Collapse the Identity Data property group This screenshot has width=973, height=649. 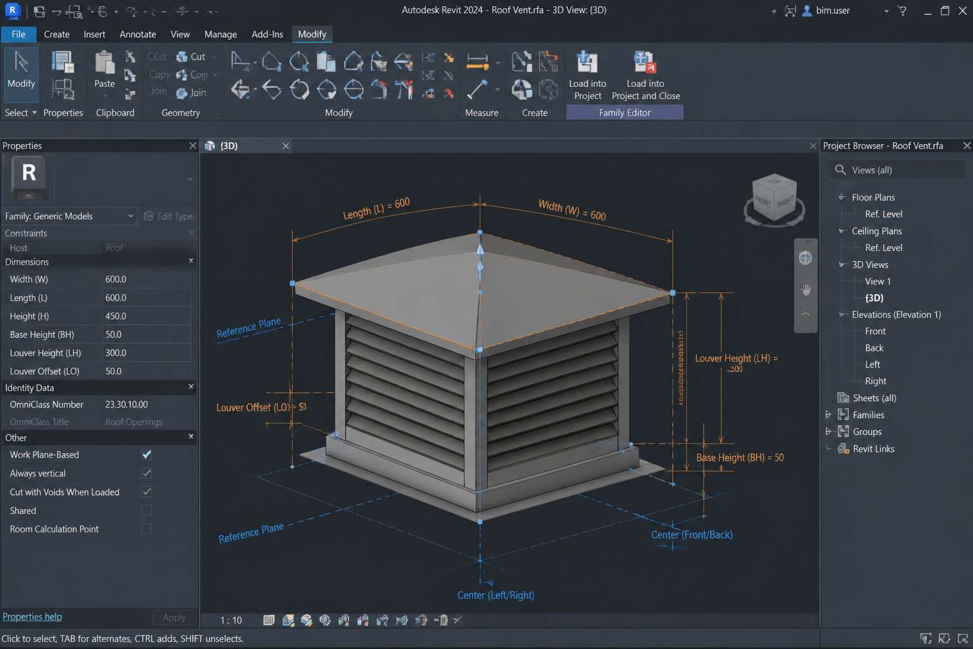[191, 387]
